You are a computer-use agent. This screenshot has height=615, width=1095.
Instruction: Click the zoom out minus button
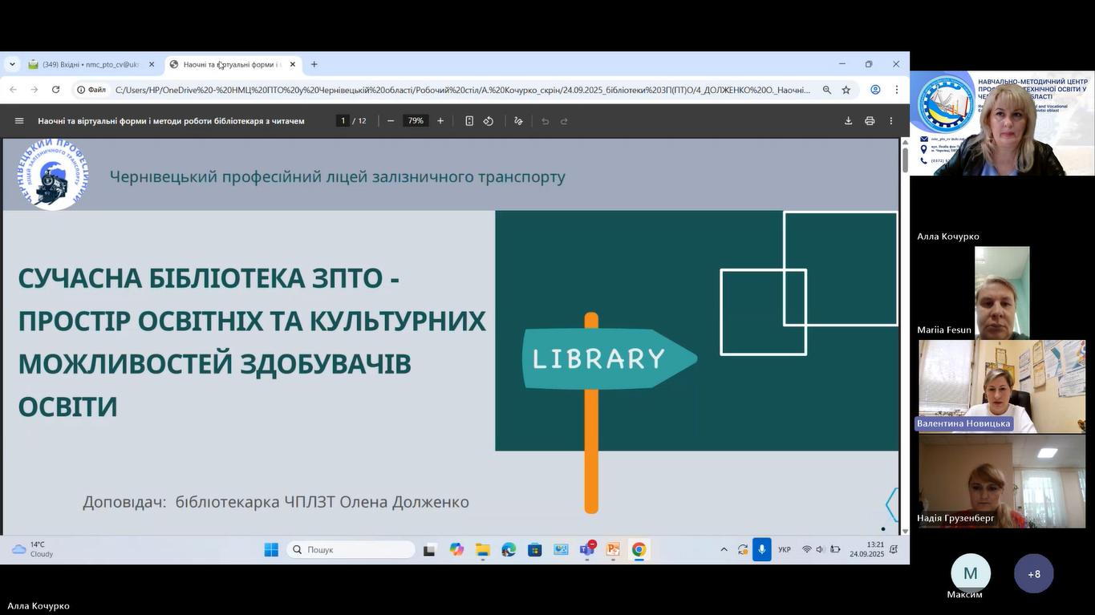(x=391, y=121)
